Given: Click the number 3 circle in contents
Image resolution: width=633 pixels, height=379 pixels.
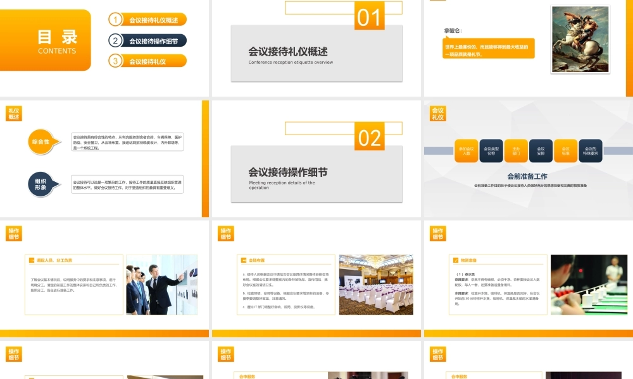Looking at the screenshot, I should pyautogui.click(x=115, y=61).
